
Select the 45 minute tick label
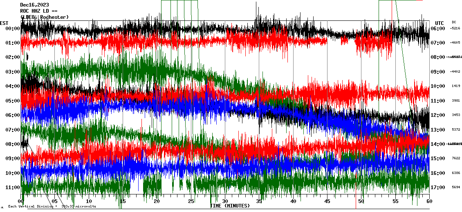point(327,201)
